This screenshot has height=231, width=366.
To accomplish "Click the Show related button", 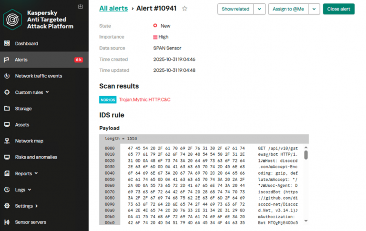I will coord(235,9).
